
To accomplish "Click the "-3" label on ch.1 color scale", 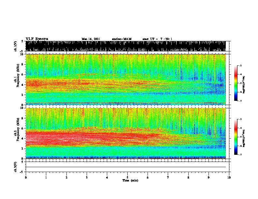I will [240, 66].
